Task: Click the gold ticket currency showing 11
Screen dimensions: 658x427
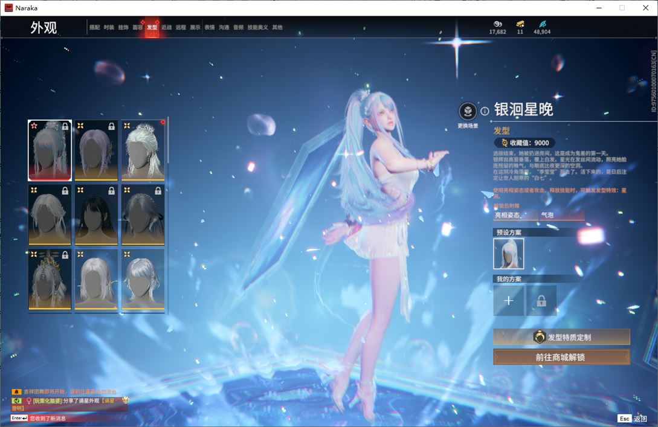Action: pos(520,24)
